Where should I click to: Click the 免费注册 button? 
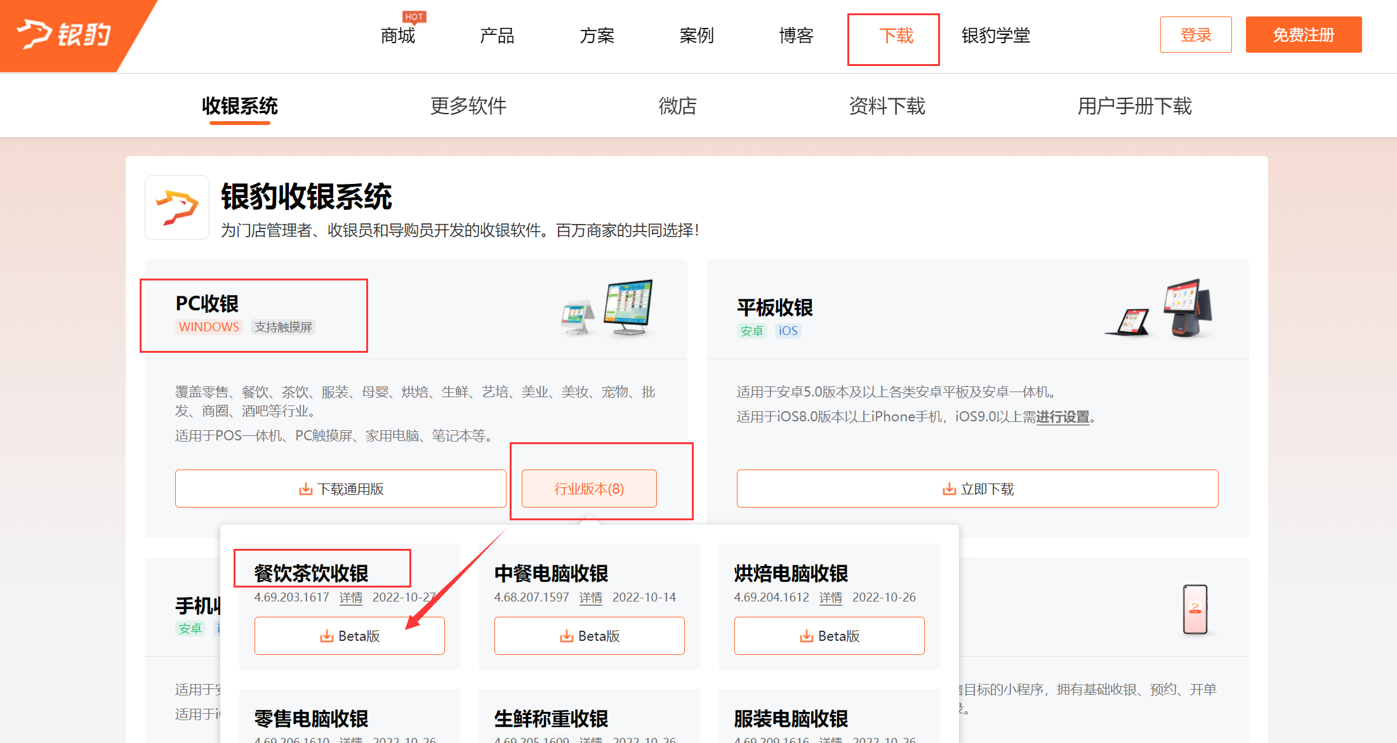tap(1304, 35)
